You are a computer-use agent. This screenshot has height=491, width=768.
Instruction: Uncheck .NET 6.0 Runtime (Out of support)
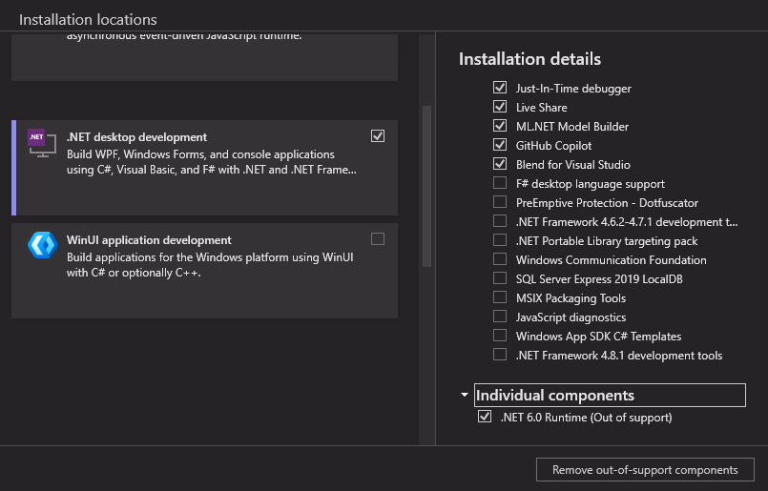pyautogui.click(x=485, y=417)
